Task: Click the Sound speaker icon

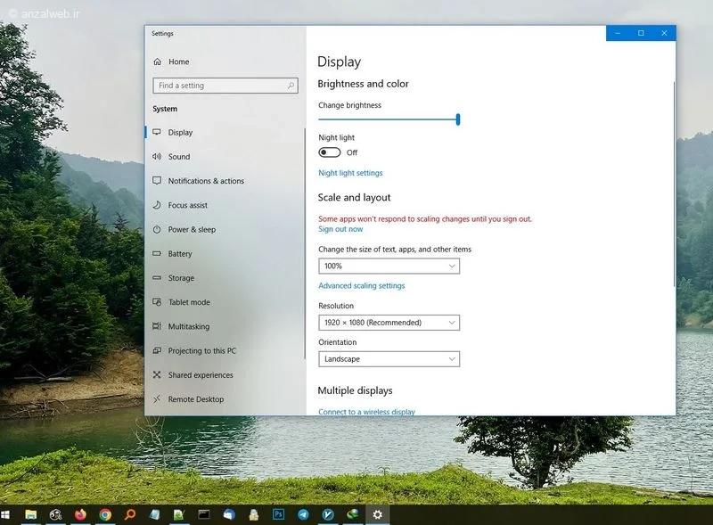Action: [x=157, y=157]
